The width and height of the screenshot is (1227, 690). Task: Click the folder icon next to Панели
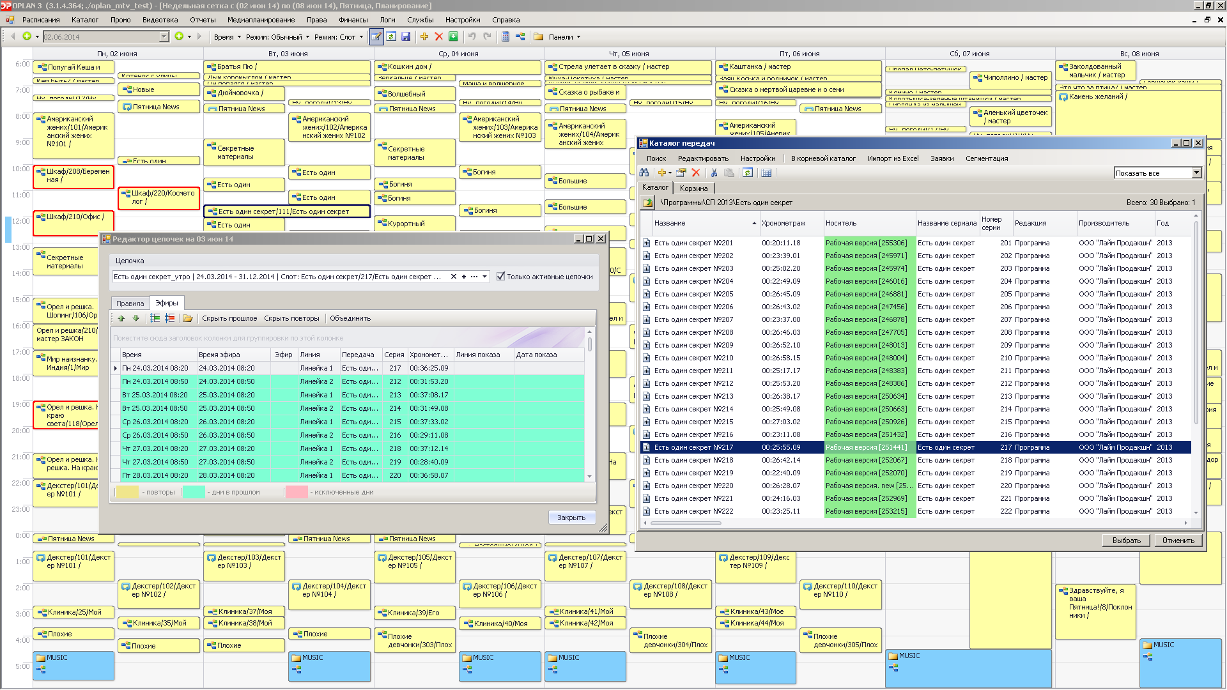pos(539,37)
